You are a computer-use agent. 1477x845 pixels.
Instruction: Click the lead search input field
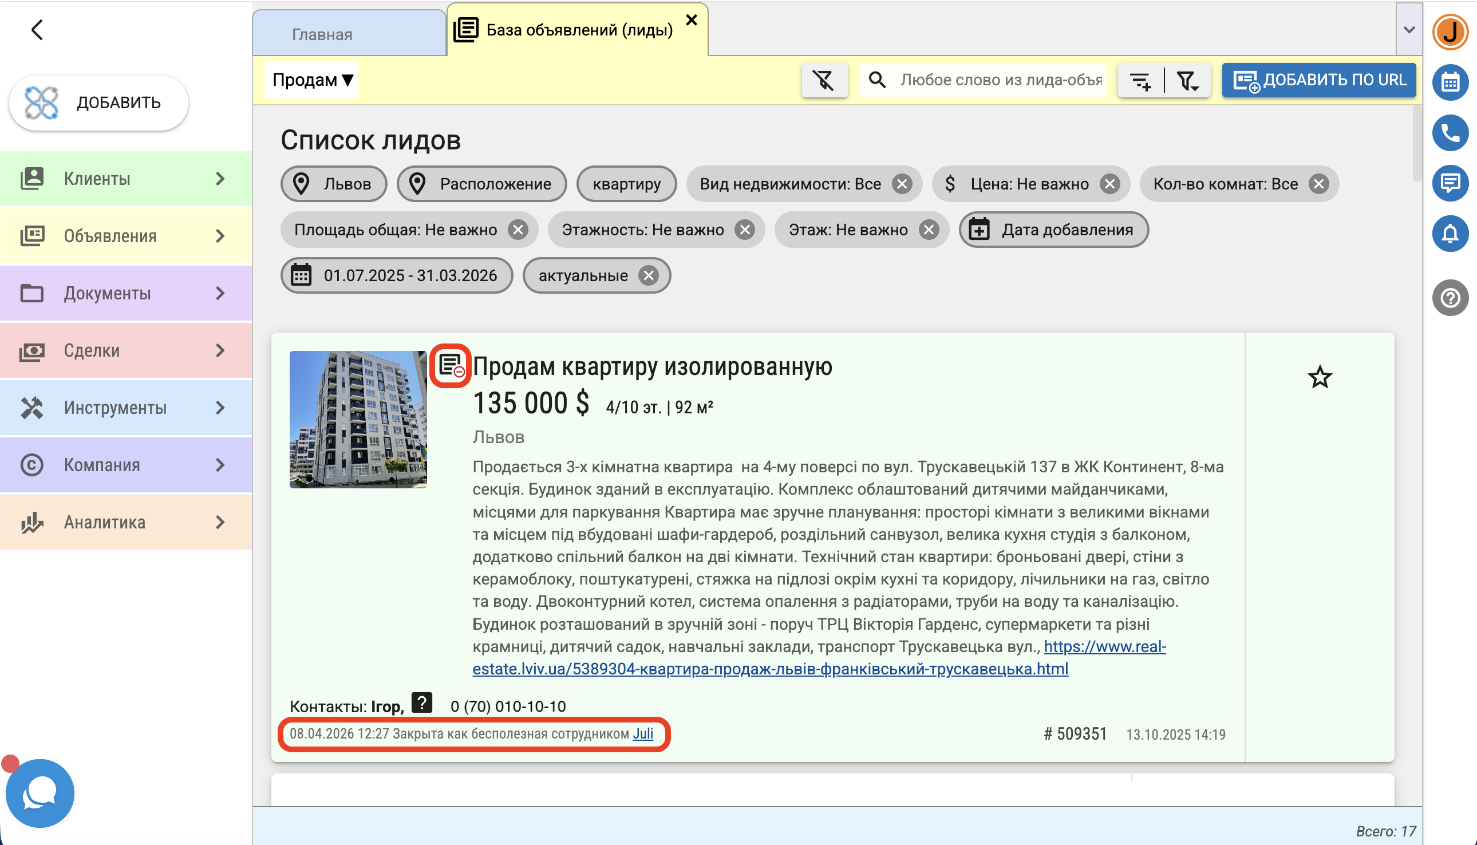[1000, 80]
